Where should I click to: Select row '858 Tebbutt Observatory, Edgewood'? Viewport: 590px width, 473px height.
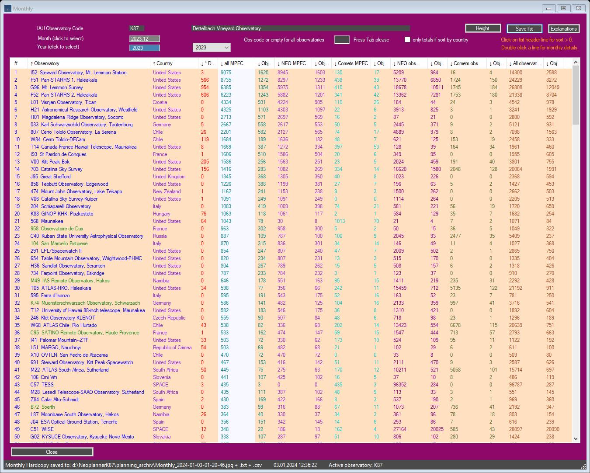coord(291,184)
